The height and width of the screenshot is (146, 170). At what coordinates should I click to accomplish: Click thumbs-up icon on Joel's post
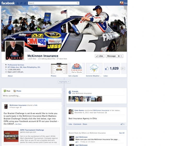tap(77, 142)
